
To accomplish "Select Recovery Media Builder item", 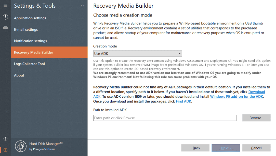I will [x=49, y=52].
